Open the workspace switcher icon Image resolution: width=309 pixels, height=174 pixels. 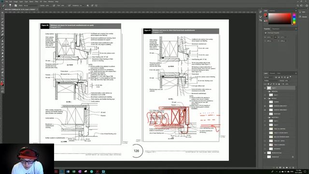(x=301, y=6)
